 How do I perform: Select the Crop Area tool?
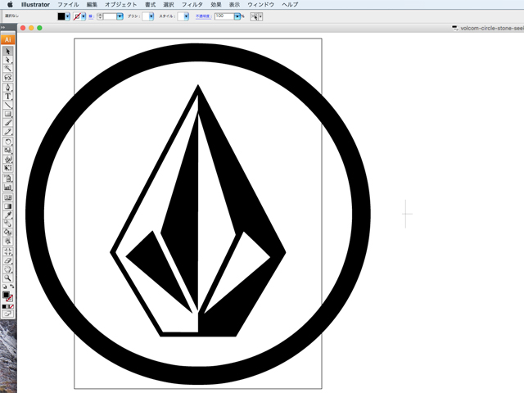7,251
